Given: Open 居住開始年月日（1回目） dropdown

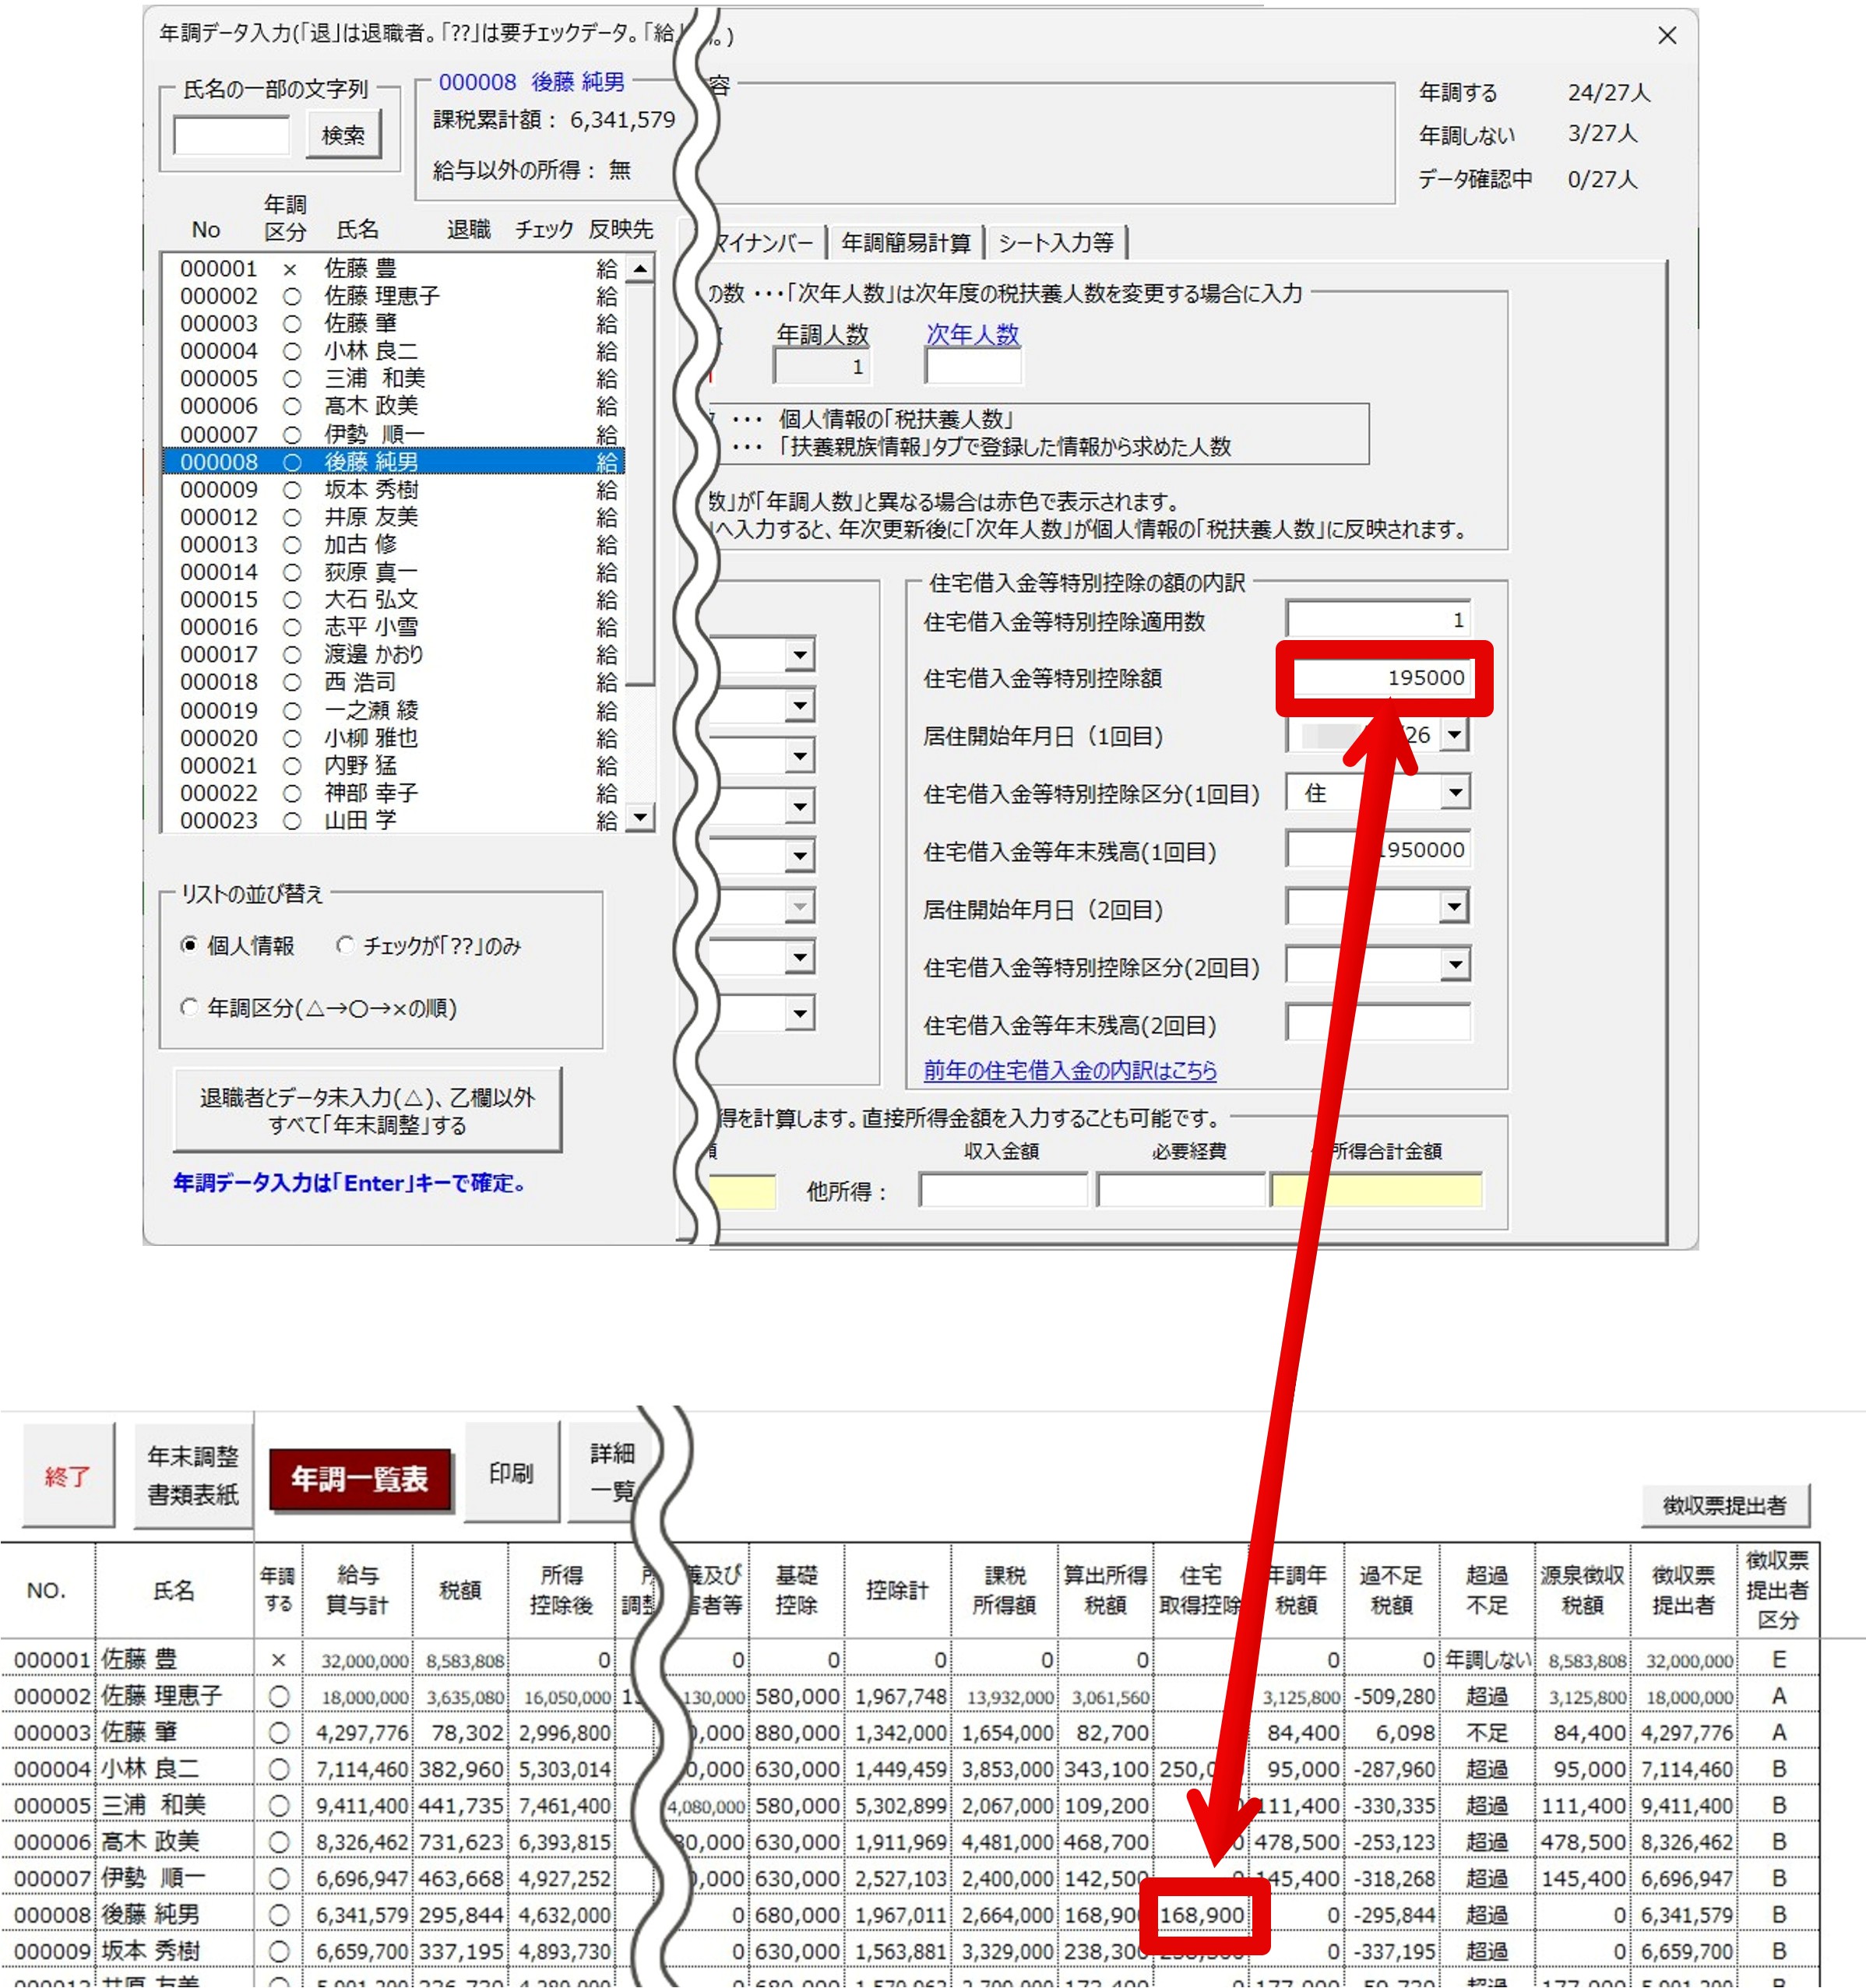Looking at the screenshot, I should click(x=1455, y=735).
